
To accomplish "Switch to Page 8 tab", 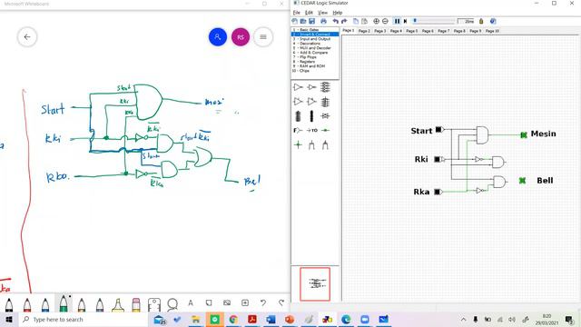I will pyautogui.click(x=459, y=31).
